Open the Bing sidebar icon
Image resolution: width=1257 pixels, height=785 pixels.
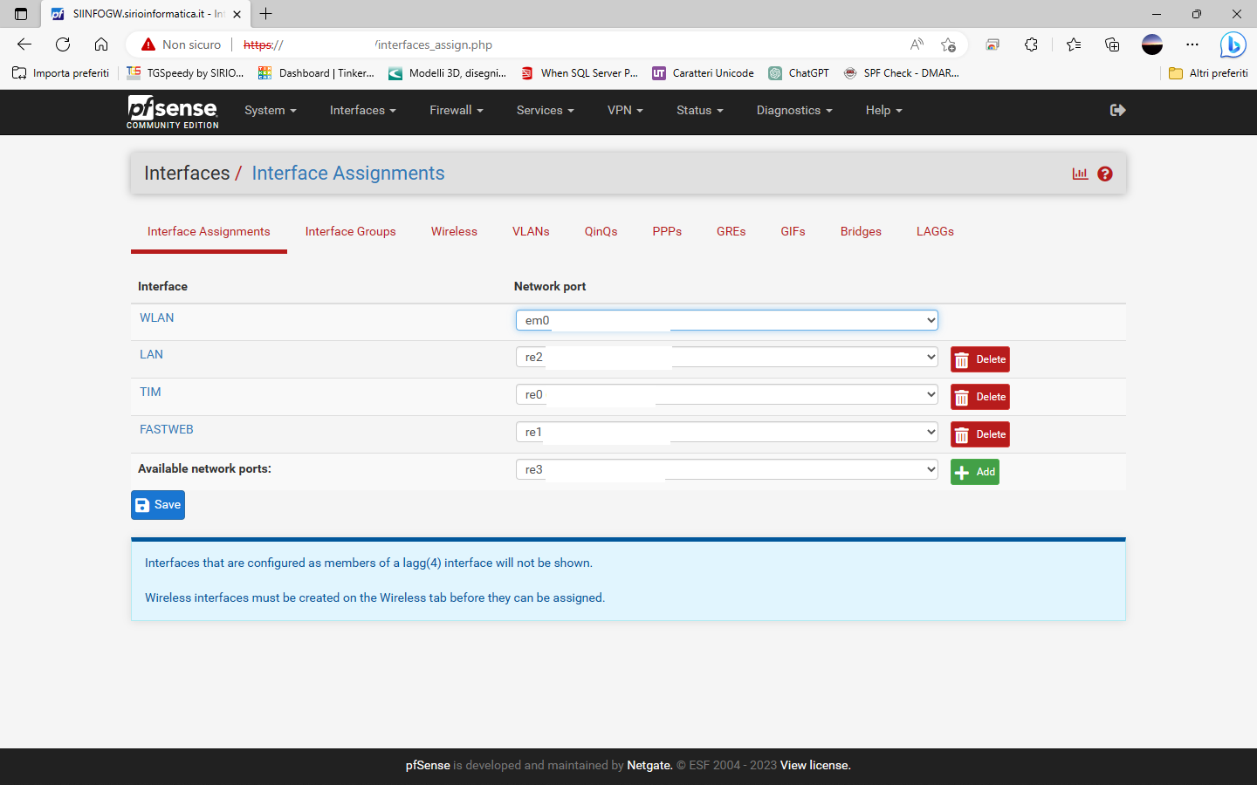(x=1233, y=44)
